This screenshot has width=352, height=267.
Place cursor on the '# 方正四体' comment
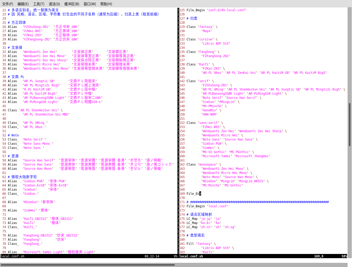17,23
